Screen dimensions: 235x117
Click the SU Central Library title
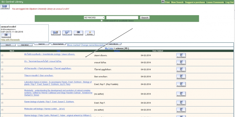[x=12, y=2]
